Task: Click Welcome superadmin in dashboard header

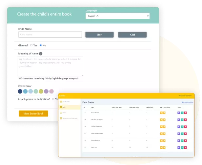Action: click(185, 96)
